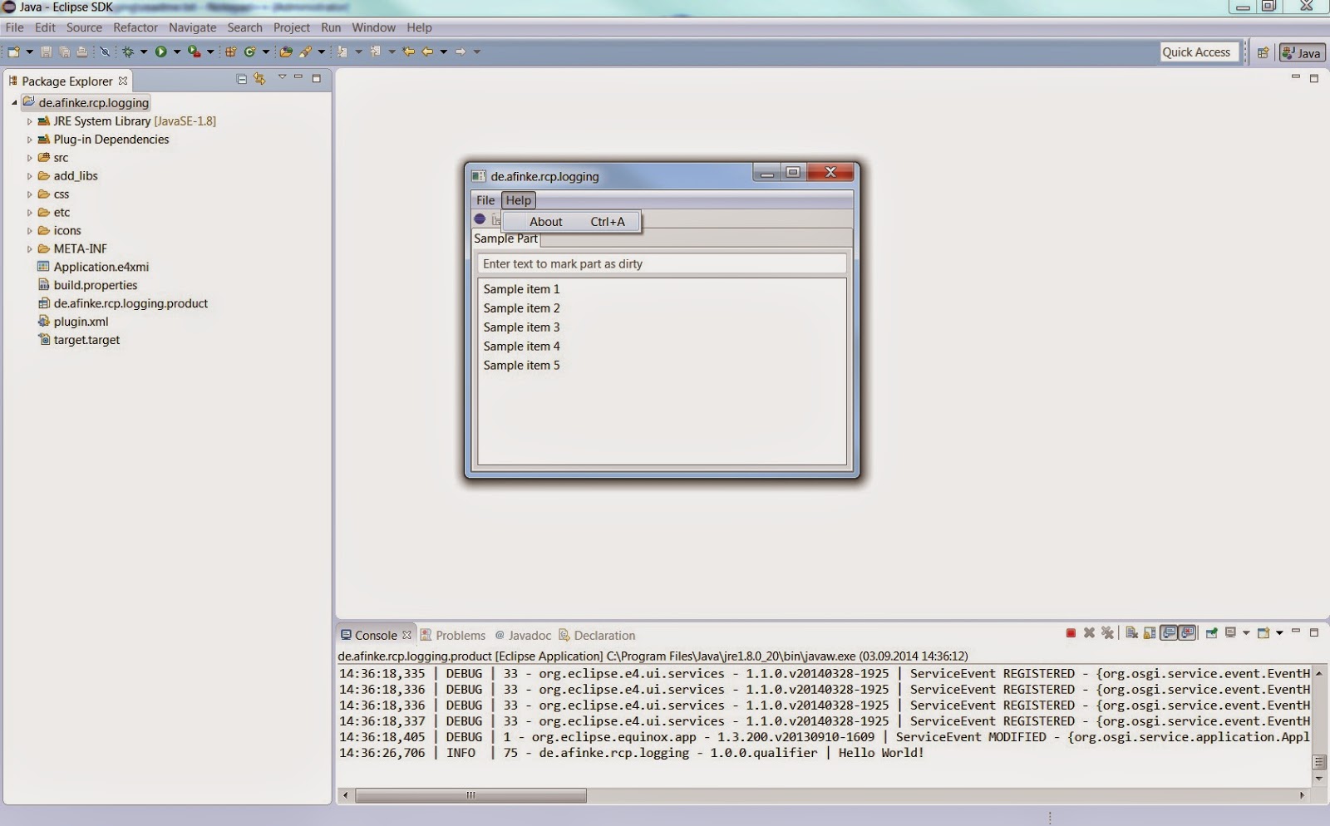
Task: Open the Window menu
Action: (373, 27)
